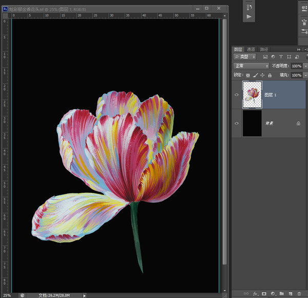This screenshot has width=308, height=298.
Task: Create a new layer group folder icon
Action: (x=282, y=293)
